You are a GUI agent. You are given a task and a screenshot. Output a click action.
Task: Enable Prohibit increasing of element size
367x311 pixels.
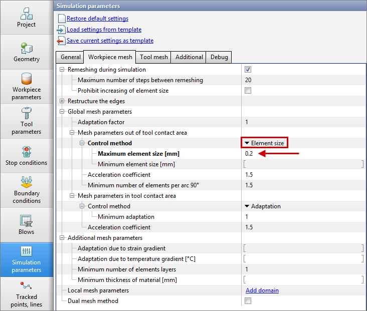click(x=248, y=91)
